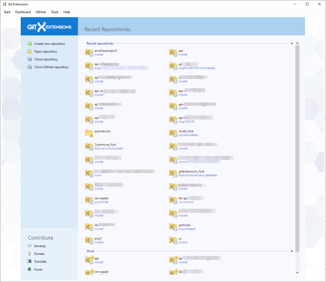Click the bug/269125 branch label
The height and width of the screenshot is (282, 326).
point(187,122)
